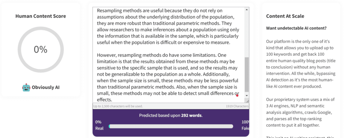Image resolution: width=345 pixels, height=138 pixels.
Task: Click the '1919 Characters' counter
Action: 237,106
